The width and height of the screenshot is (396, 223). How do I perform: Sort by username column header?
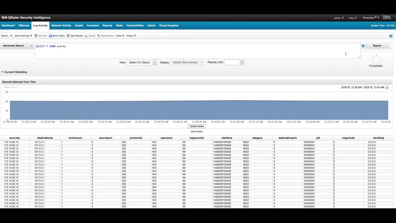(x=166, y=138)
